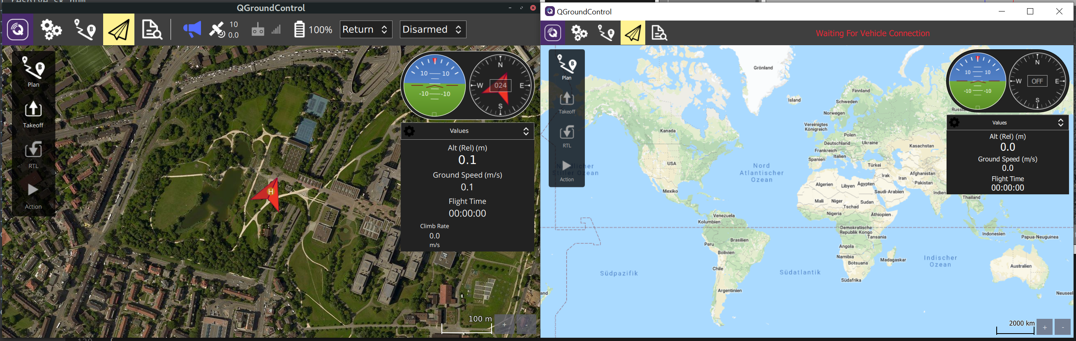The height and width of the screenshot is (341, 1076).
Task: Click RTL in left window tool strip
Action: 33,155
